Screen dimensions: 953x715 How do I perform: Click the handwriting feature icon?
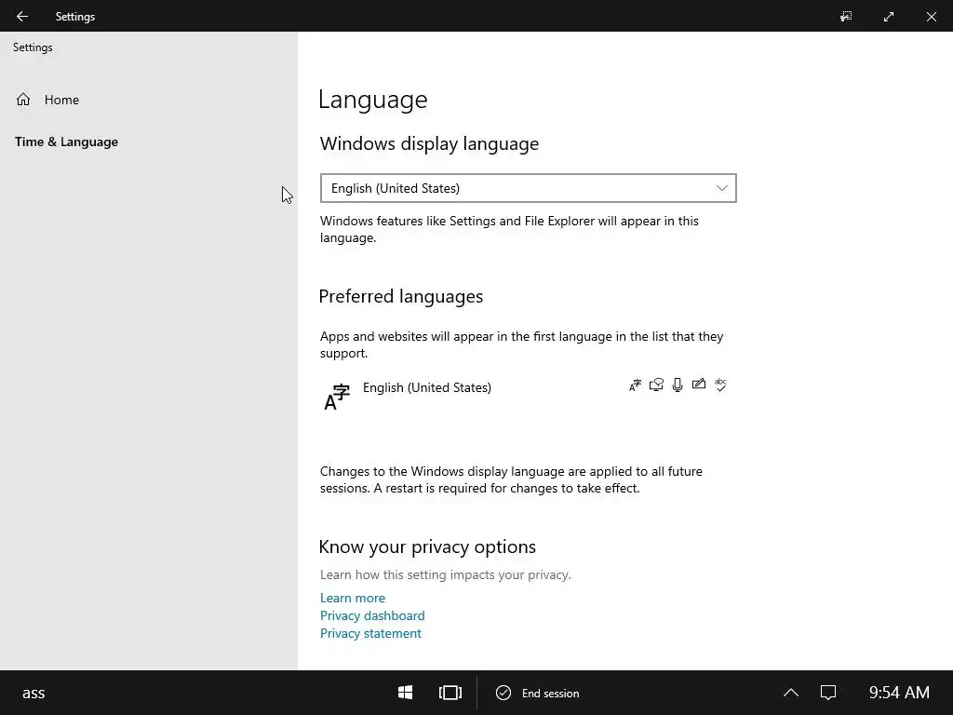coord(698,384)
